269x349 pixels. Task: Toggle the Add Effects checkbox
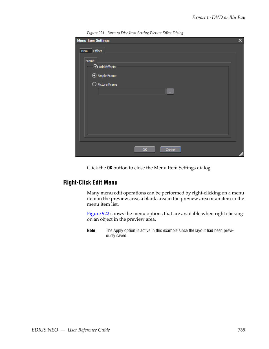pos(96,67)
